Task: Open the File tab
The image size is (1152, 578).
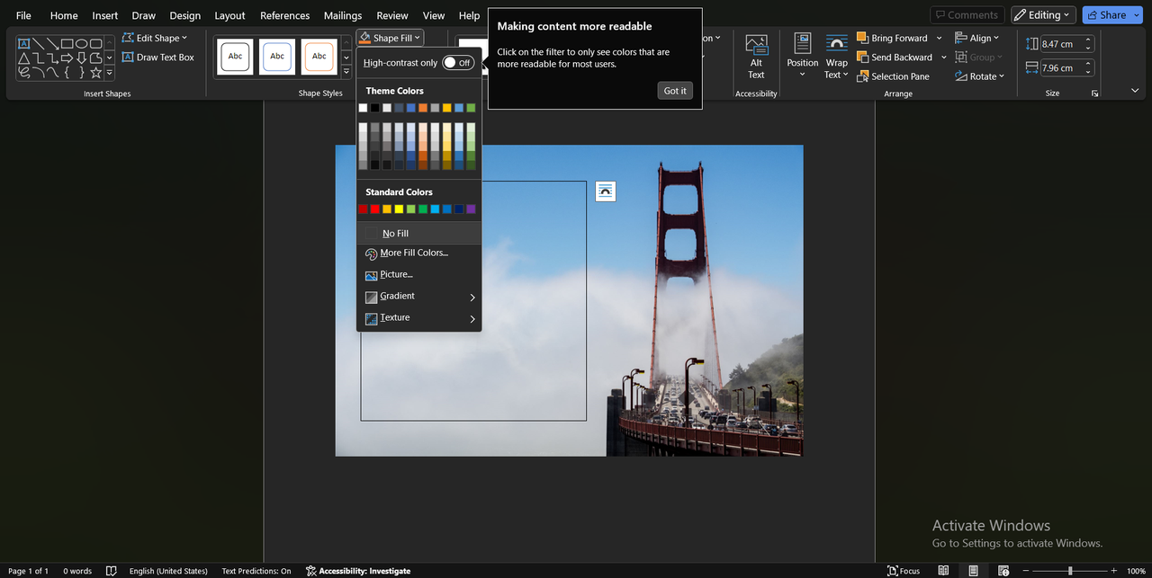Action: click(23, 15)
